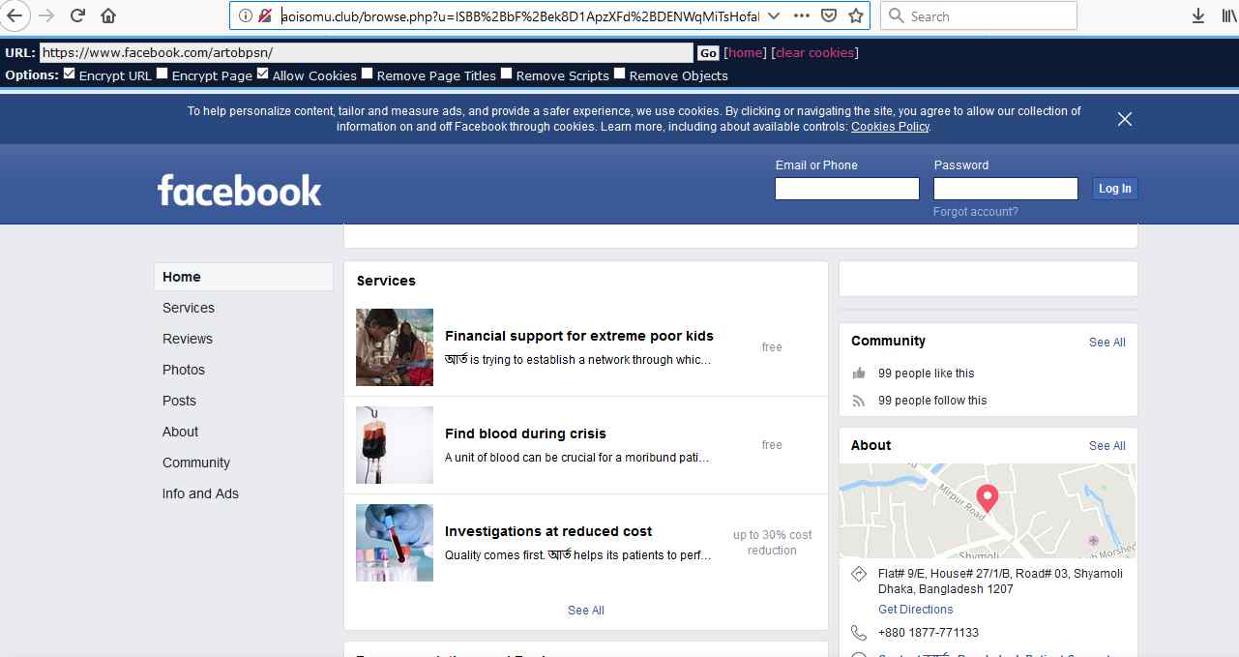Click title Find blood during crisis
Viewport: 1239px width, 657px height.
pos(525,433)
